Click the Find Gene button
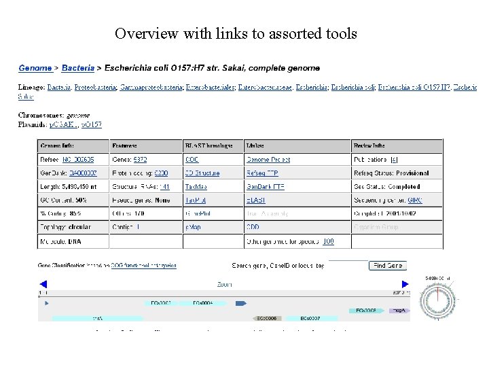This screenshot has width=489, height=367. pos(388,266)
